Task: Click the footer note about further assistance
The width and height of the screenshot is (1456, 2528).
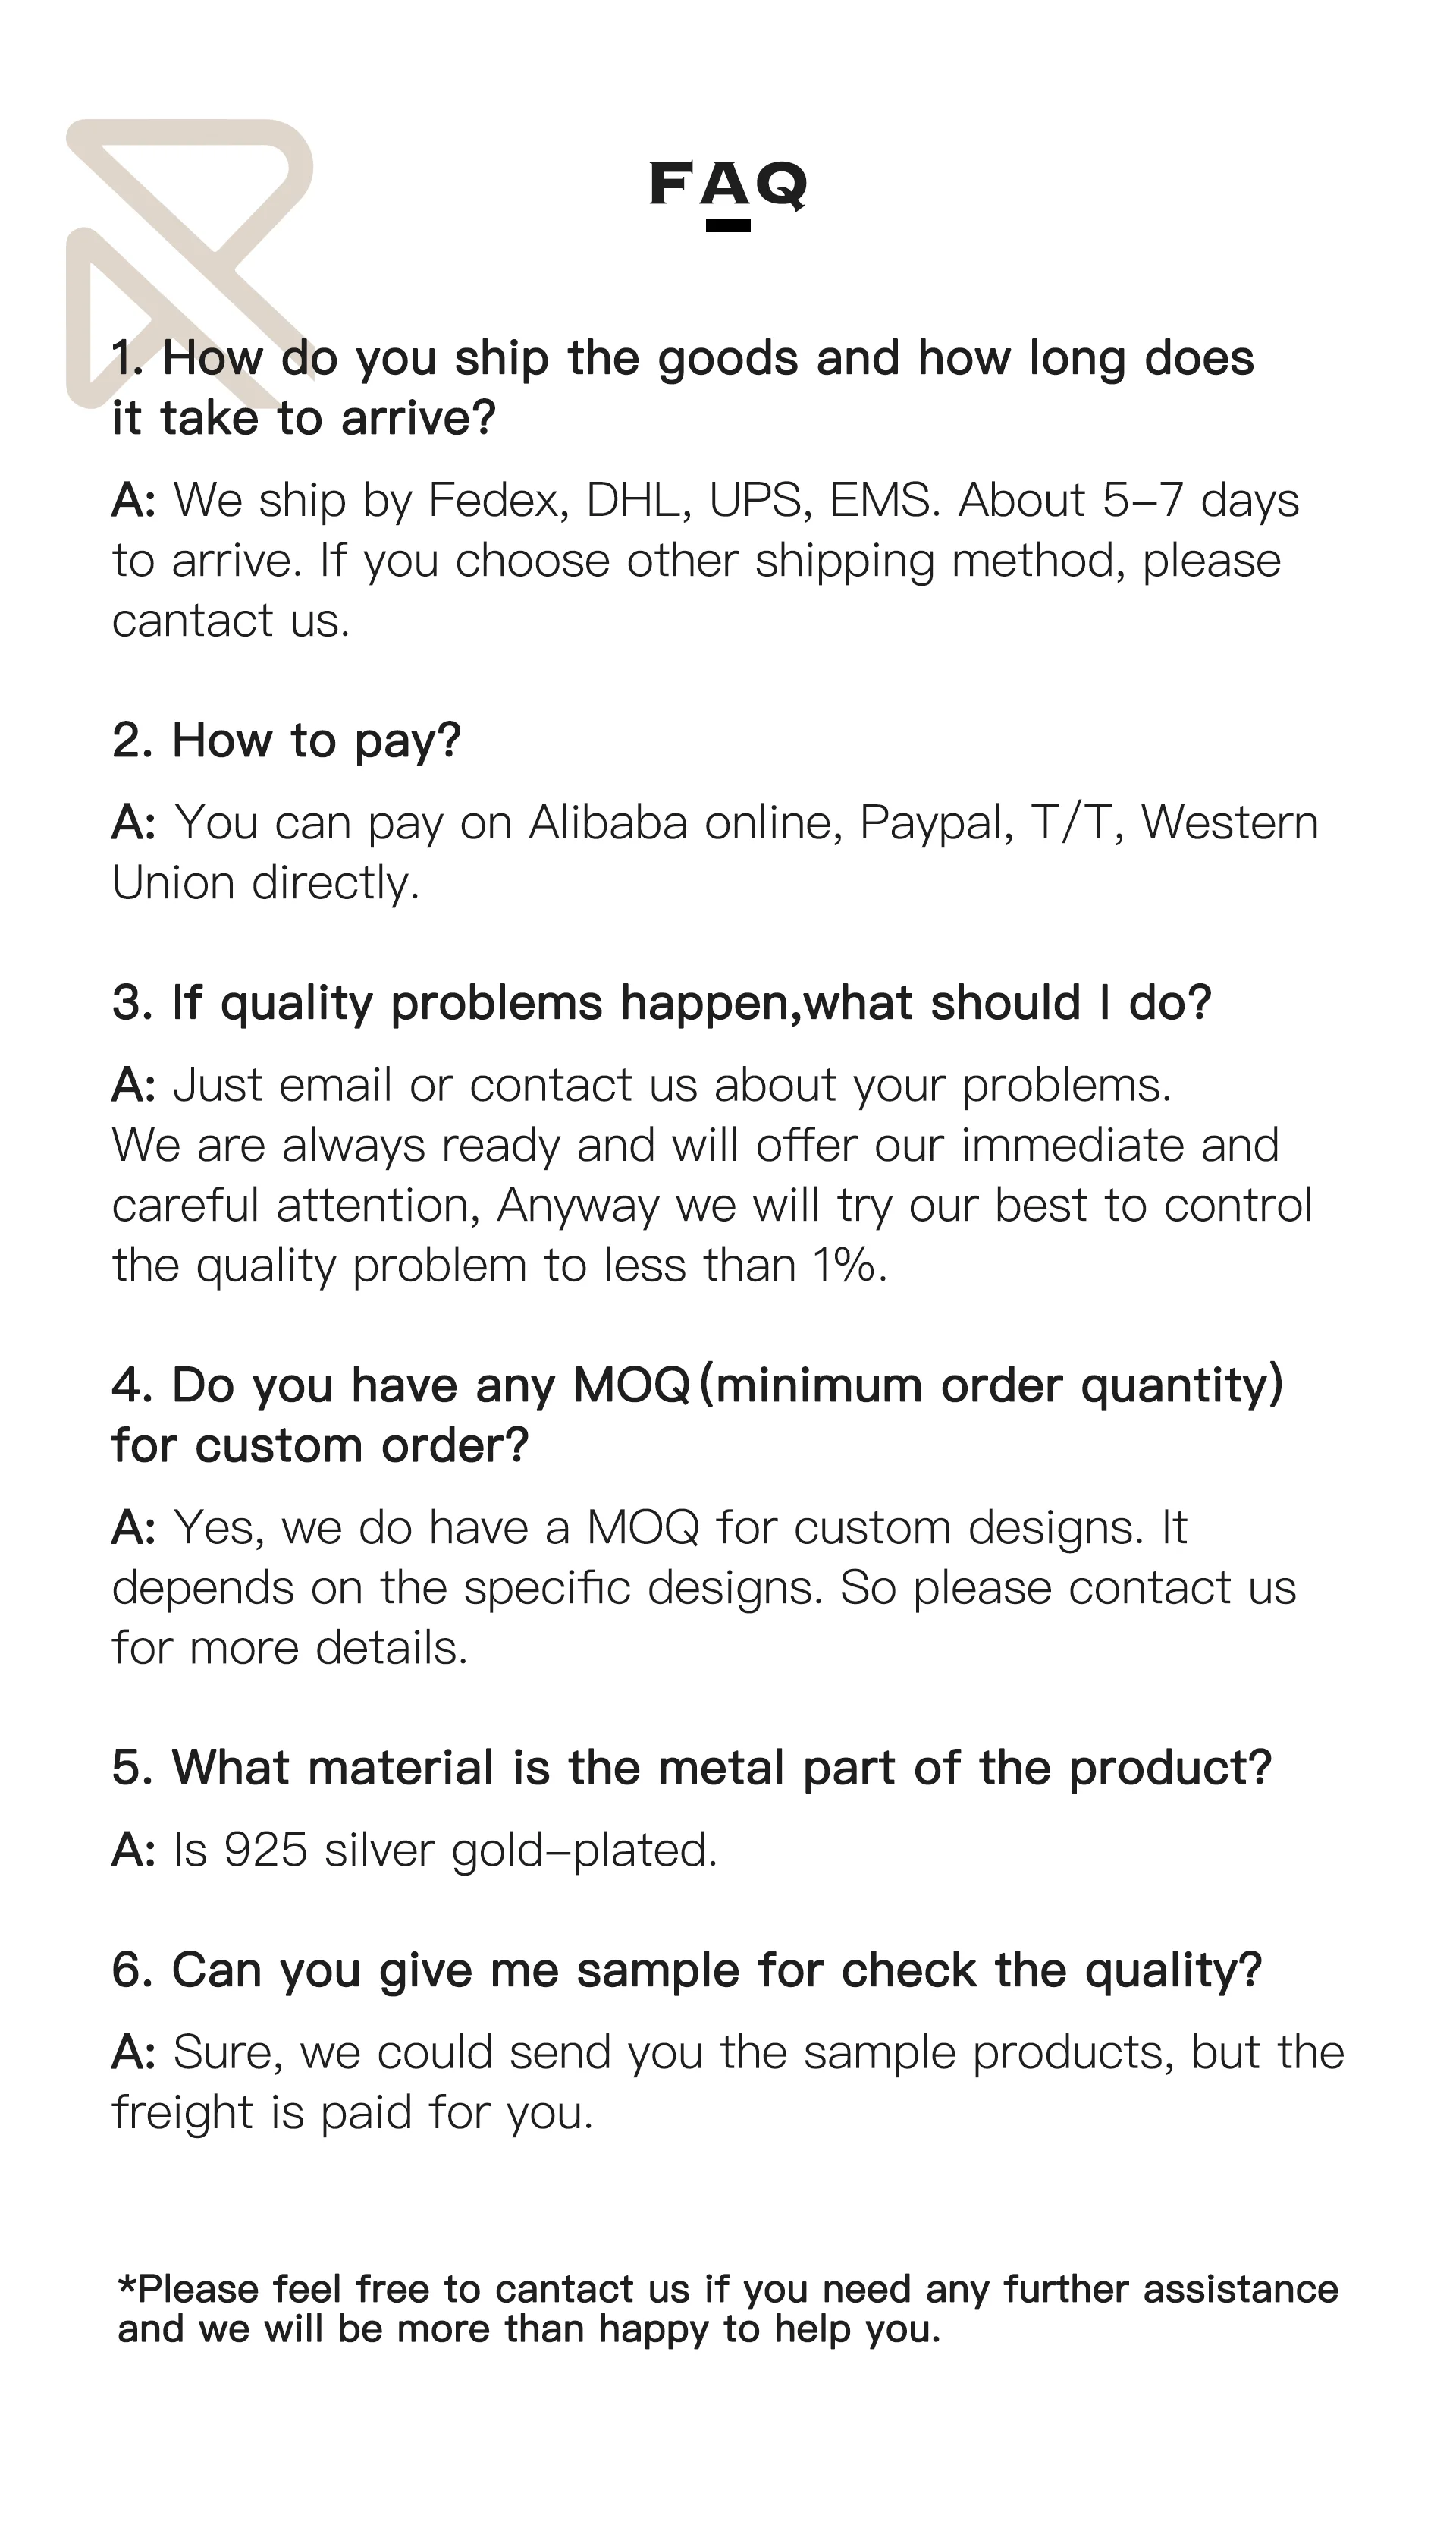Action: [x=727, y=2309]
